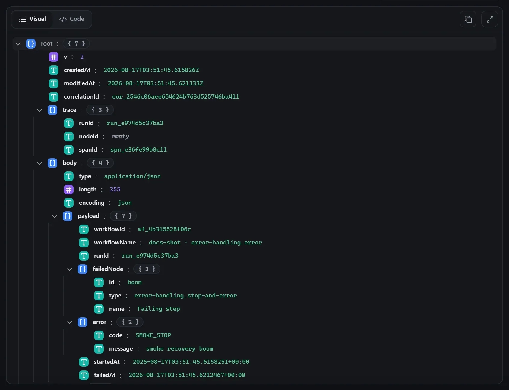The image size is (509, 390).
Task: Click the text icon beside Failing step name
Action: tap(99, 309)
